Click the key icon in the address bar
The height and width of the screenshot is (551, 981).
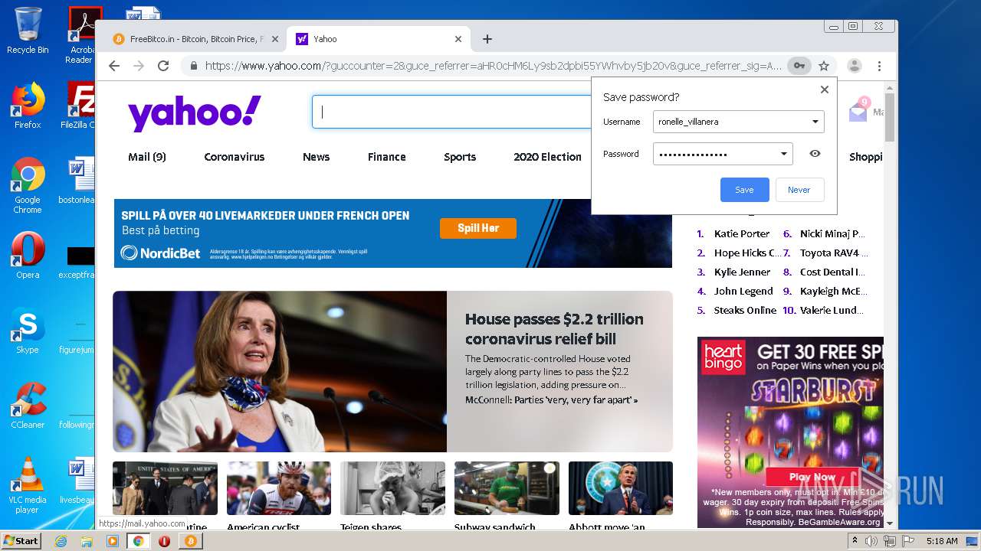coord(799,66)
